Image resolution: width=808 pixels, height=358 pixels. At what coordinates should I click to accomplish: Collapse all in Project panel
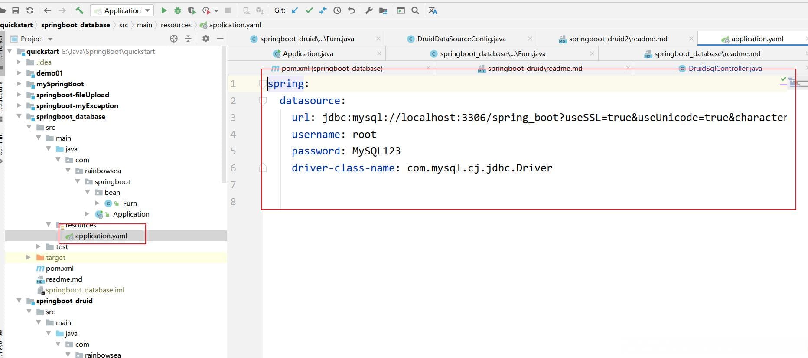188,39
